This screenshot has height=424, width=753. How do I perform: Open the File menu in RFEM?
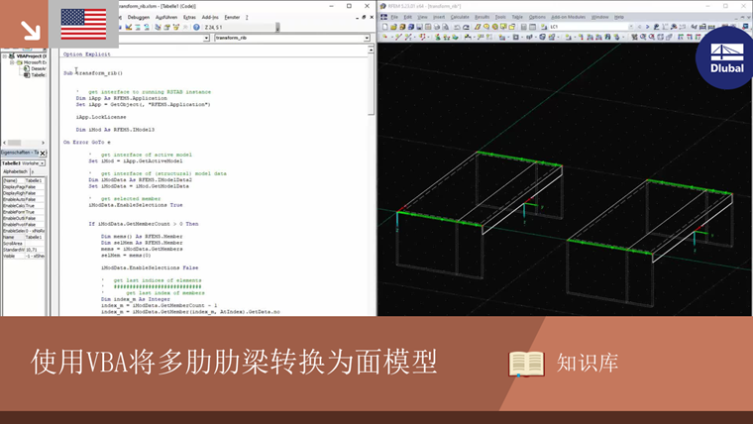[x=394, y=17]
